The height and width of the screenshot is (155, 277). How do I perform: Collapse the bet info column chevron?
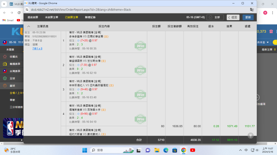click(x=28, y=26)
